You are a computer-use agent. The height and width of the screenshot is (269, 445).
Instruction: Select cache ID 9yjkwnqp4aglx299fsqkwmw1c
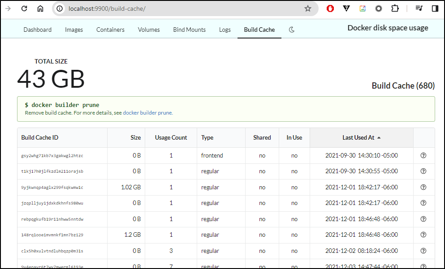pyautogui.click(x=52, y=188)
